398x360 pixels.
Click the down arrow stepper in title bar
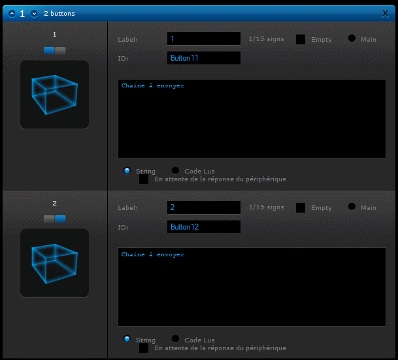coord(34,14)
